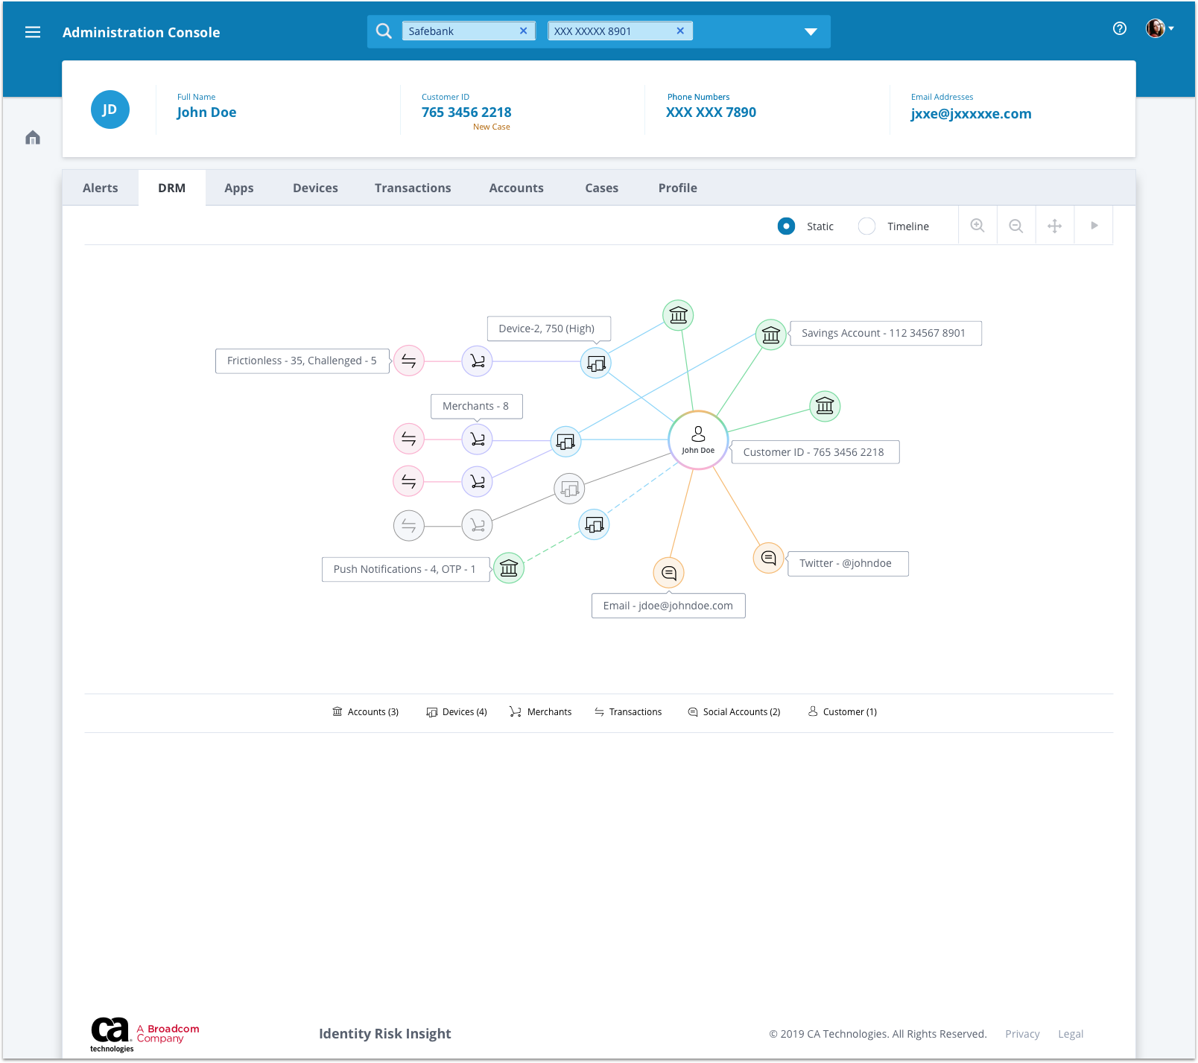Screen dimensions: 1198x1063
Task: Remove the XXX XXXXX 8901 filter
Action: 679,31
